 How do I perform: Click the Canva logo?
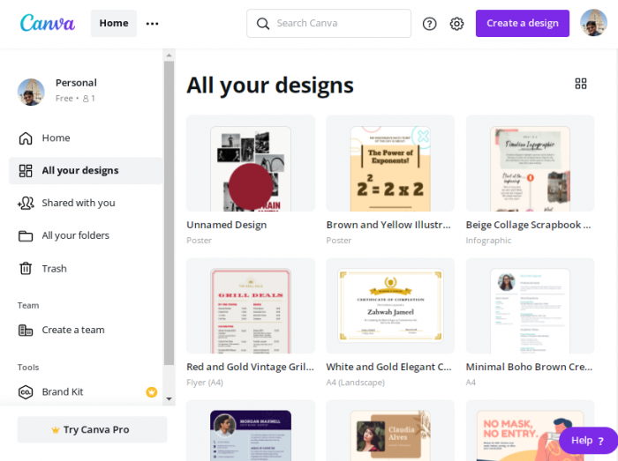click(47, 23)
